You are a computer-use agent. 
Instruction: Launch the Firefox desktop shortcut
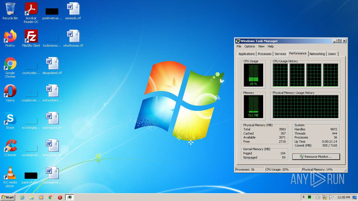[10, 39]
